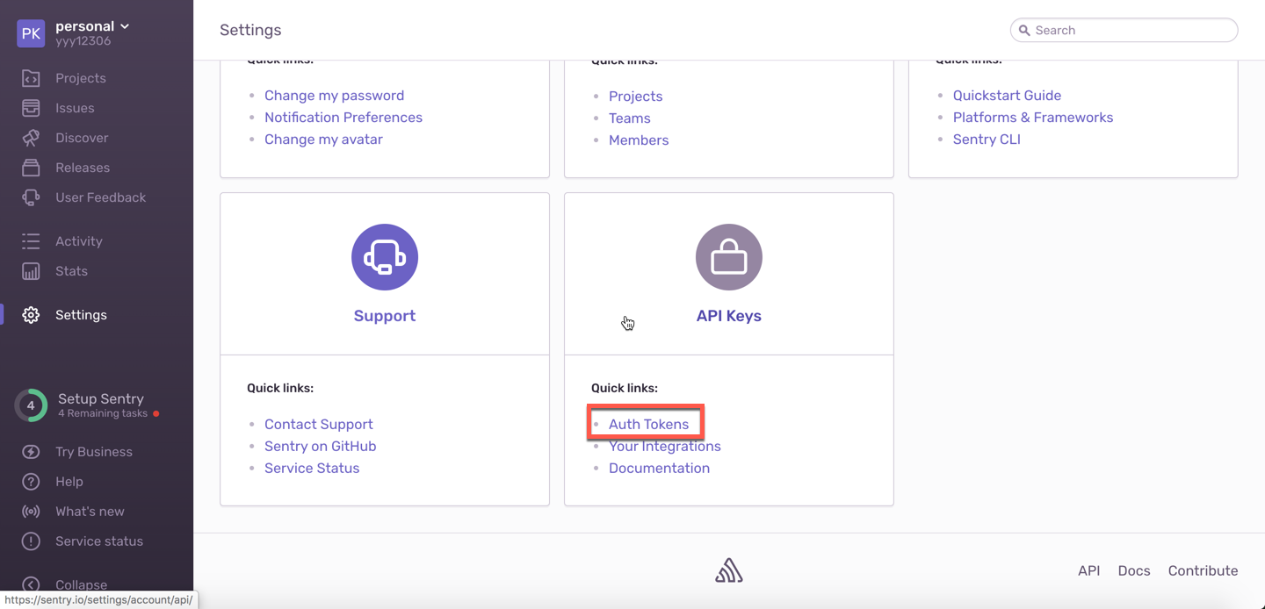Open the Auth Tokens link
Viewport: 1265px width, 609px height.
(648, 424)
